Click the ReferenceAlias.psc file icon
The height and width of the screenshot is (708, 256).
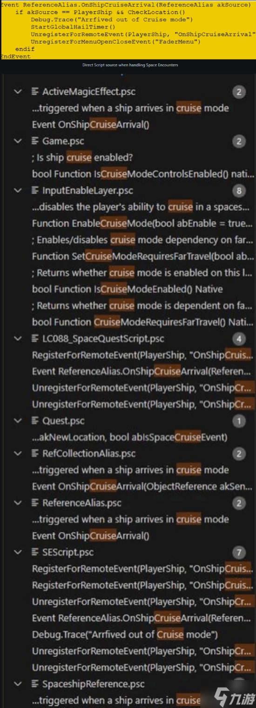click(35, 503)
